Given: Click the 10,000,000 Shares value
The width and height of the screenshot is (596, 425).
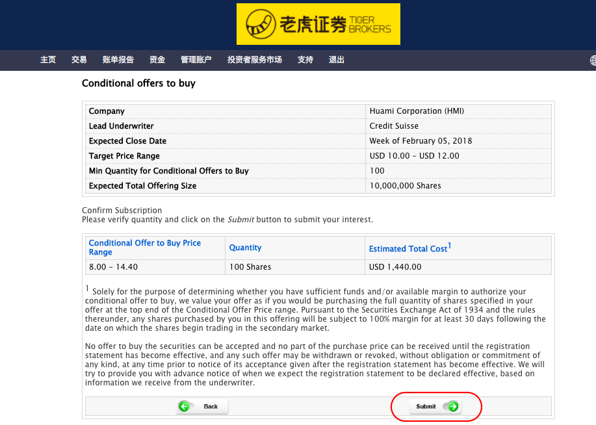Looking at the screenshot, I should pyautogui.click(x=405, y=186).
